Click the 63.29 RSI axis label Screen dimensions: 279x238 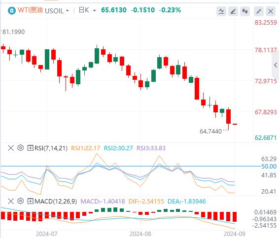(269, 159)
